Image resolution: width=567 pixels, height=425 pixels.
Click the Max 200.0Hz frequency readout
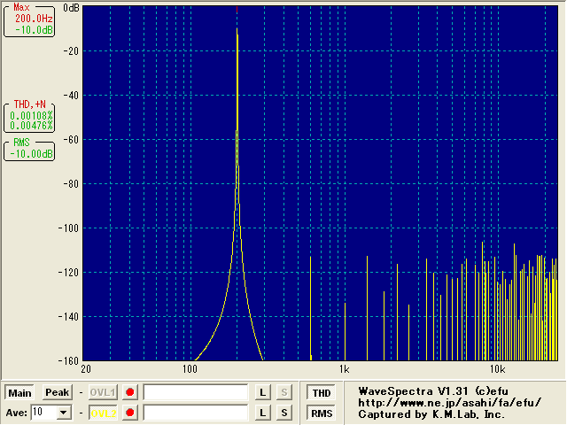pos(34,19)
